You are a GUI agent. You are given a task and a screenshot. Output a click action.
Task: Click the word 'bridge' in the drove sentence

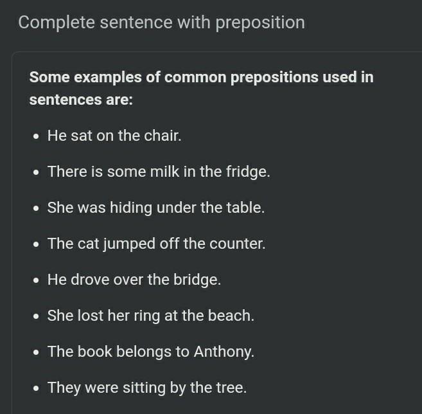[200, 280]
